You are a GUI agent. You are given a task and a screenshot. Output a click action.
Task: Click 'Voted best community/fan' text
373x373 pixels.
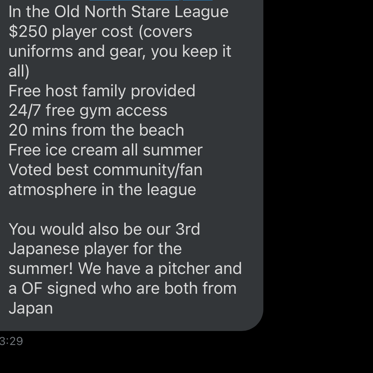(106, 170)
